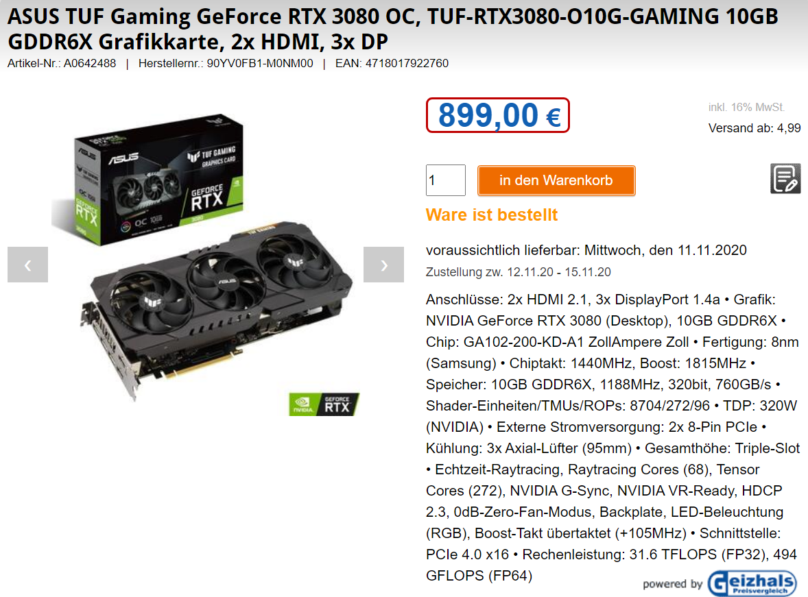Click the ASUS TUF retail box image
Screen dimensions: 808x597
[150, 180]
